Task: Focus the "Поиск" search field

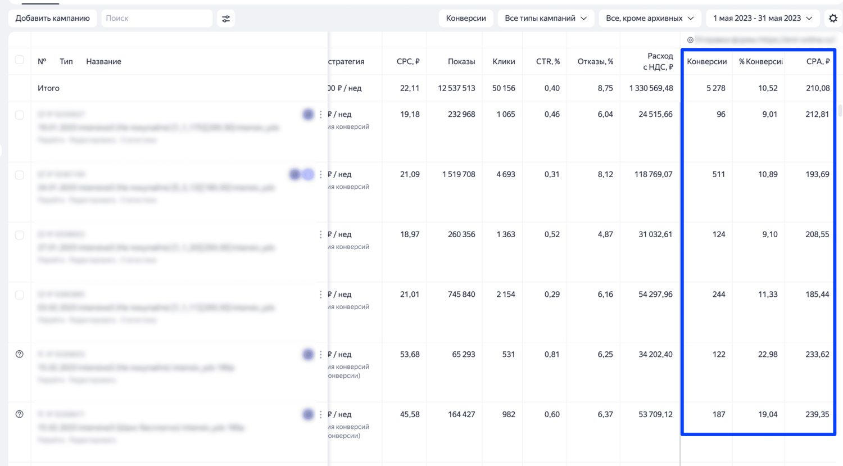Action: pos(157,19)
